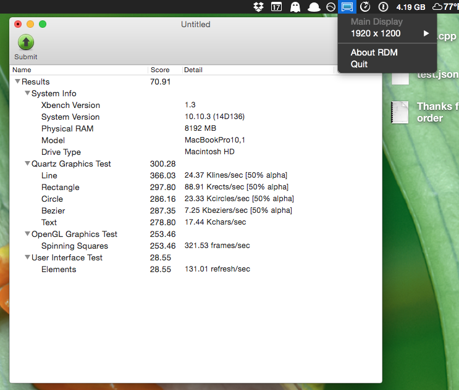Select the Physical RAM row

click(196, 128)
